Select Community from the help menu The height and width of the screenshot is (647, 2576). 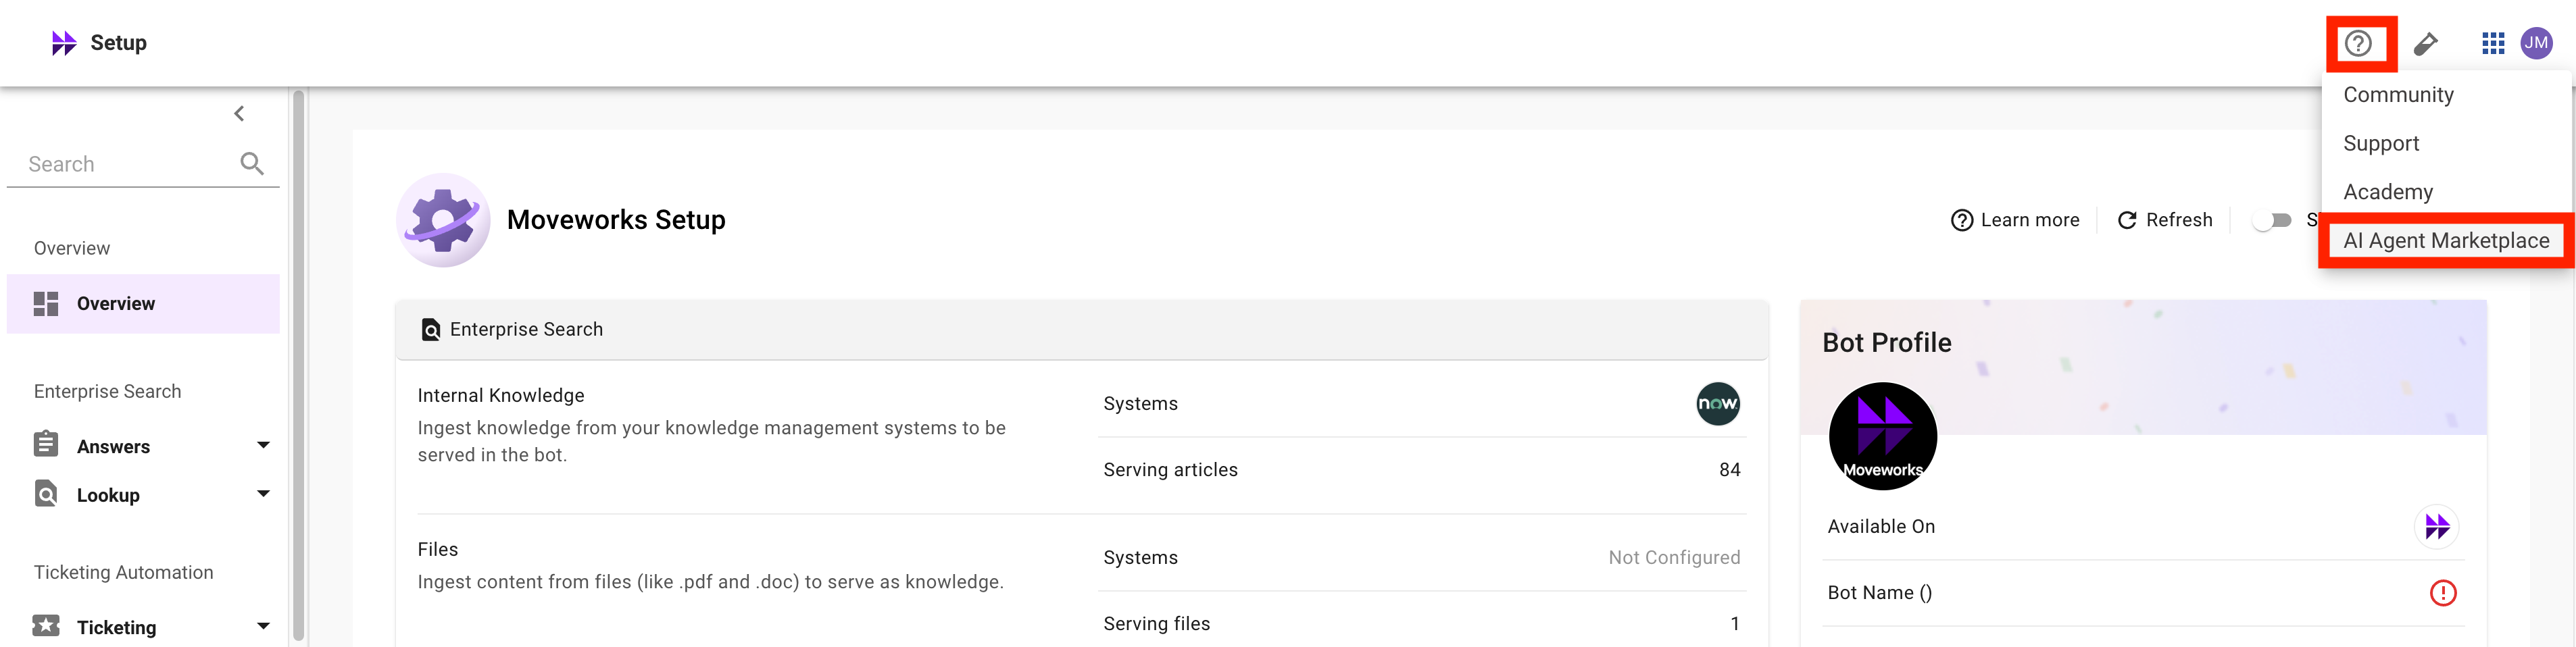[2398, 95]
